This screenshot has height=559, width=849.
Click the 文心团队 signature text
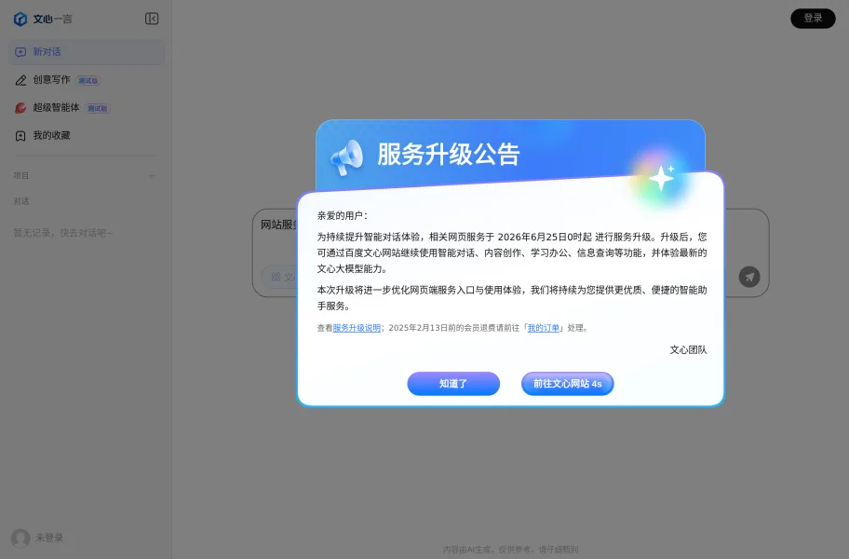688,350
